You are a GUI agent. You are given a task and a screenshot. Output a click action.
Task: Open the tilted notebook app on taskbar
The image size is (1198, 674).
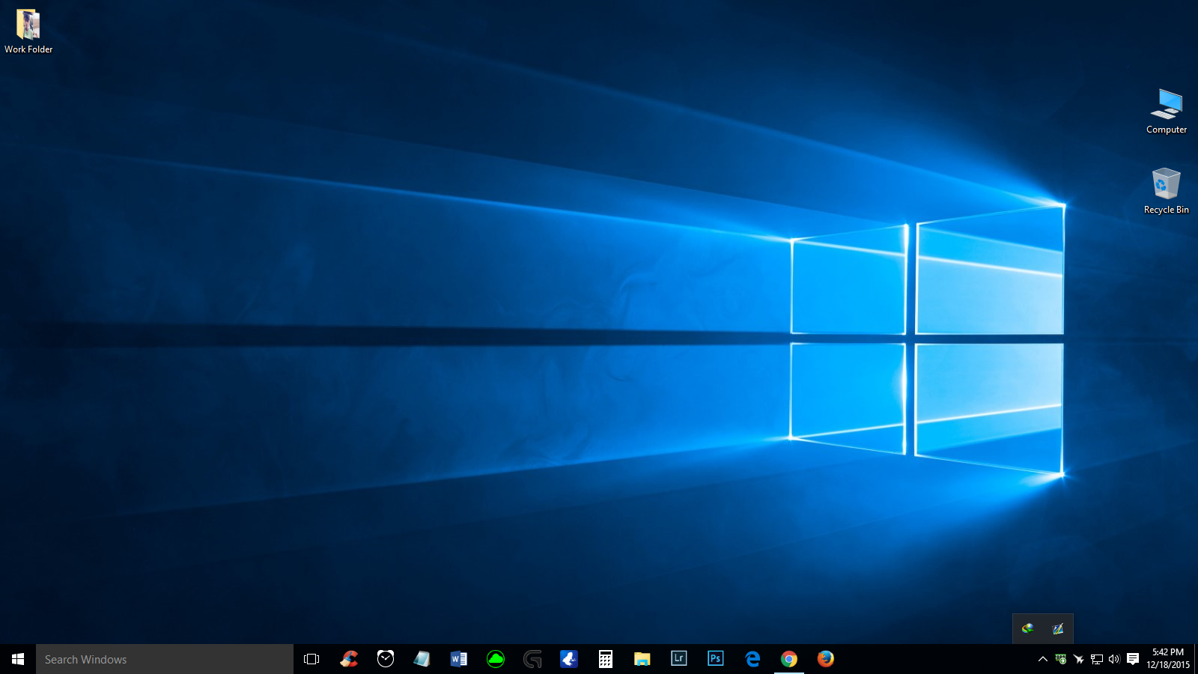pos(422,659)
